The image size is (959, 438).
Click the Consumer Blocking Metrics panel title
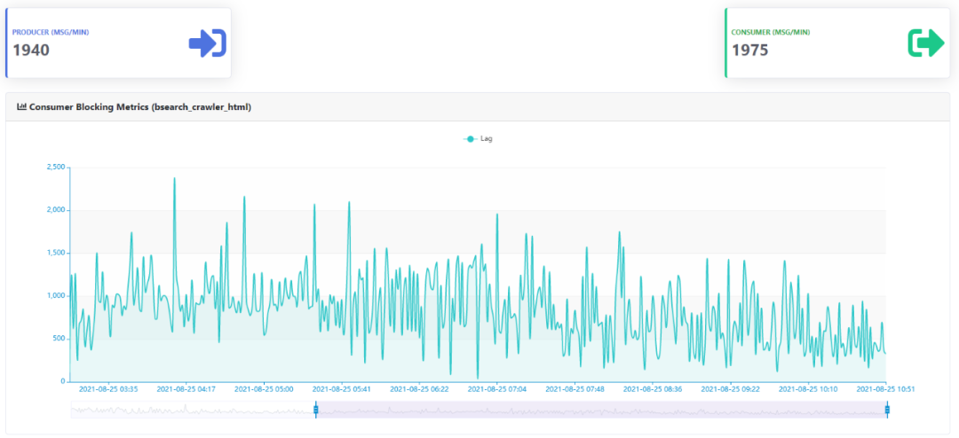click(x=140, y=107)
